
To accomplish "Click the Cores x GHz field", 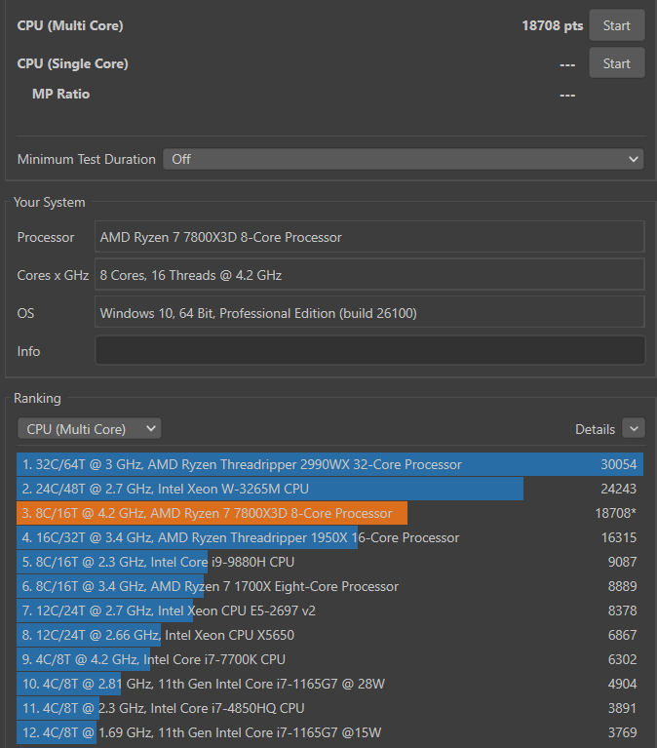I will coord(369,275).
